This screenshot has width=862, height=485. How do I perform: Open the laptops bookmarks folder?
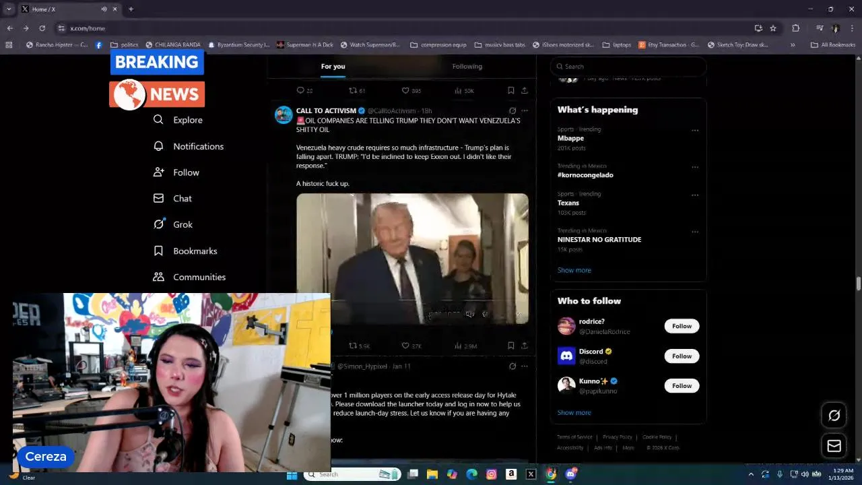(616, 45)
